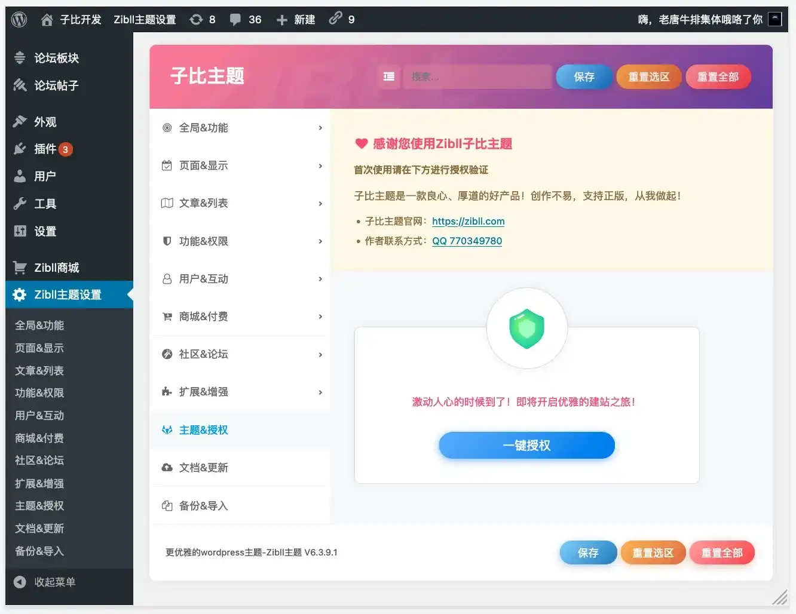Viewport: 796px width, 614px height.
Task: Expand the 扩展&增强 section chevron
Action: 321,392
